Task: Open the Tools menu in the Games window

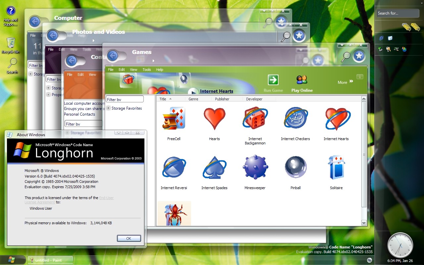Action: (146, 70)
